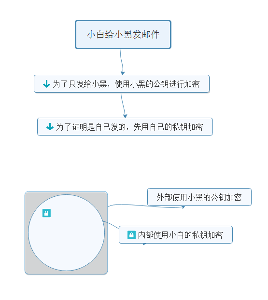
Task: Select the 外部使用小黑的公钥加密 label box
Action: pos(199,197)
